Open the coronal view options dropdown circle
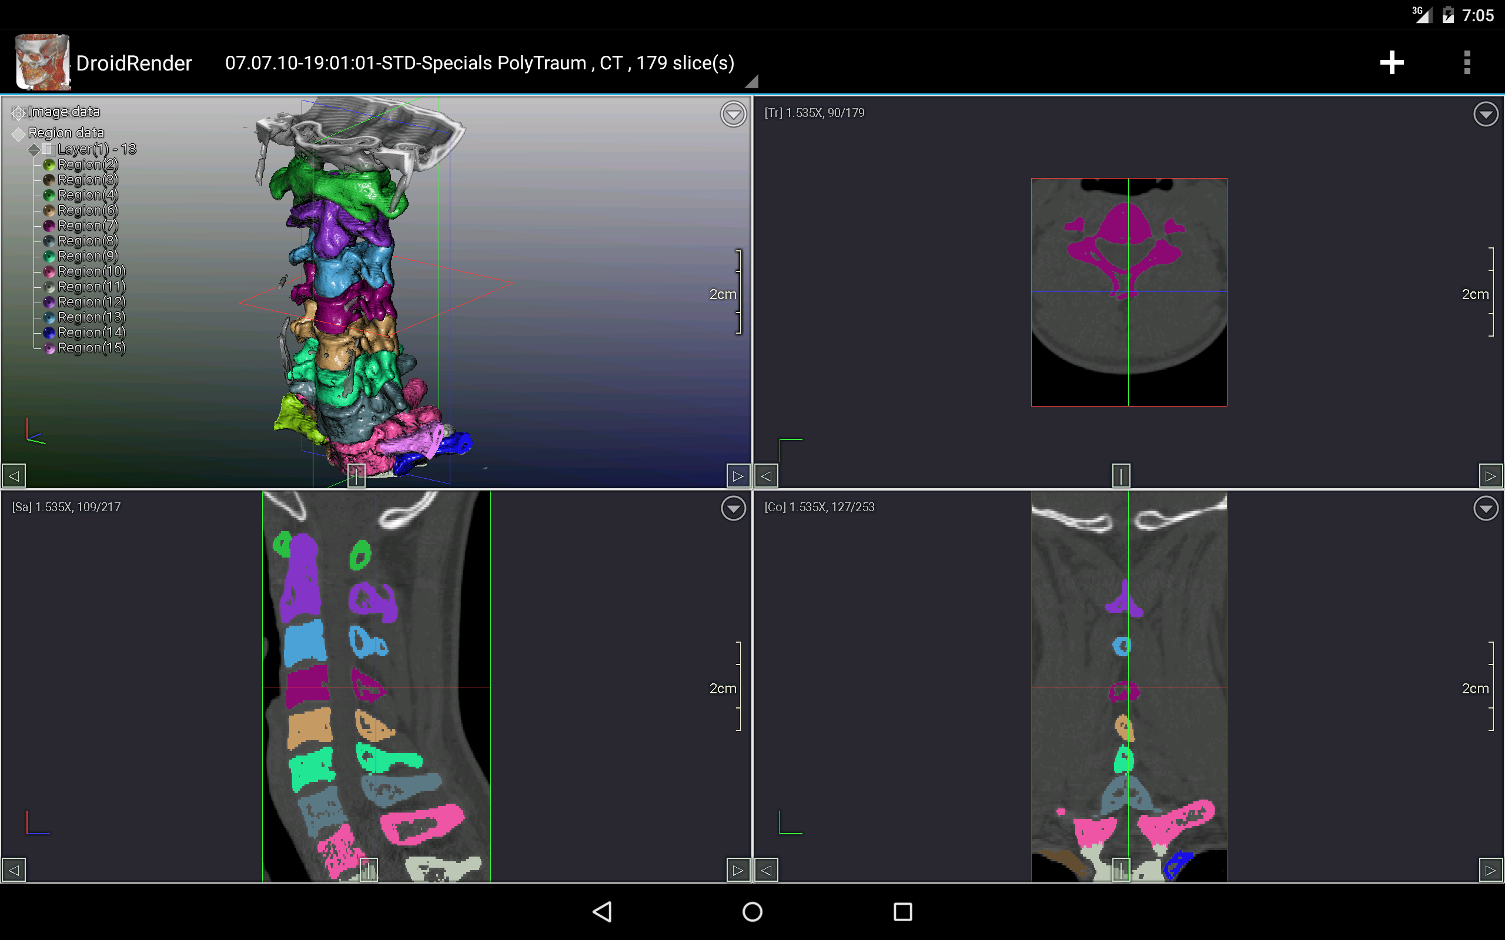Image resolution: width=1505 pixels, height=940 pixels. 1486,509
